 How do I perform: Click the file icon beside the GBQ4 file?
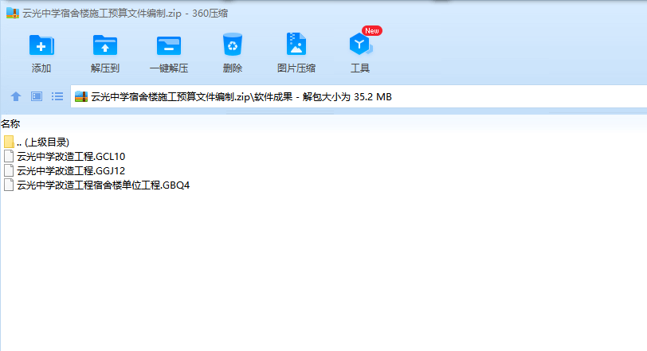pyautogui.click(x=9, y=185)
